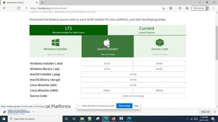Download Windows Binary (.zip) 64-bit

(159, 69)
